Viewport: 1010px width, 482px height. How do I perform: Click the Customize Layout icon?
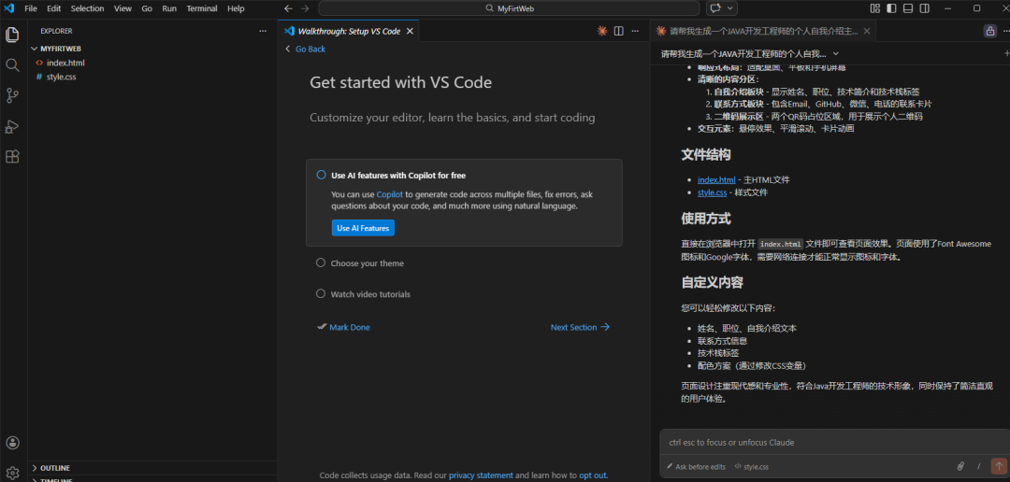coord(874,8)
